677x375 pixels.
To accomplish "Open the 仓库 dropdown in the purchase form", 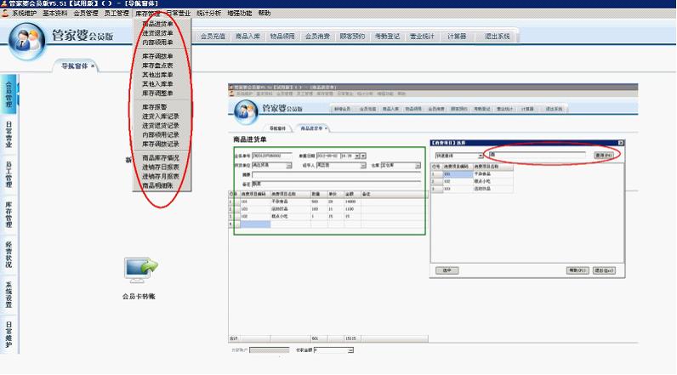I will coord(418,166).
